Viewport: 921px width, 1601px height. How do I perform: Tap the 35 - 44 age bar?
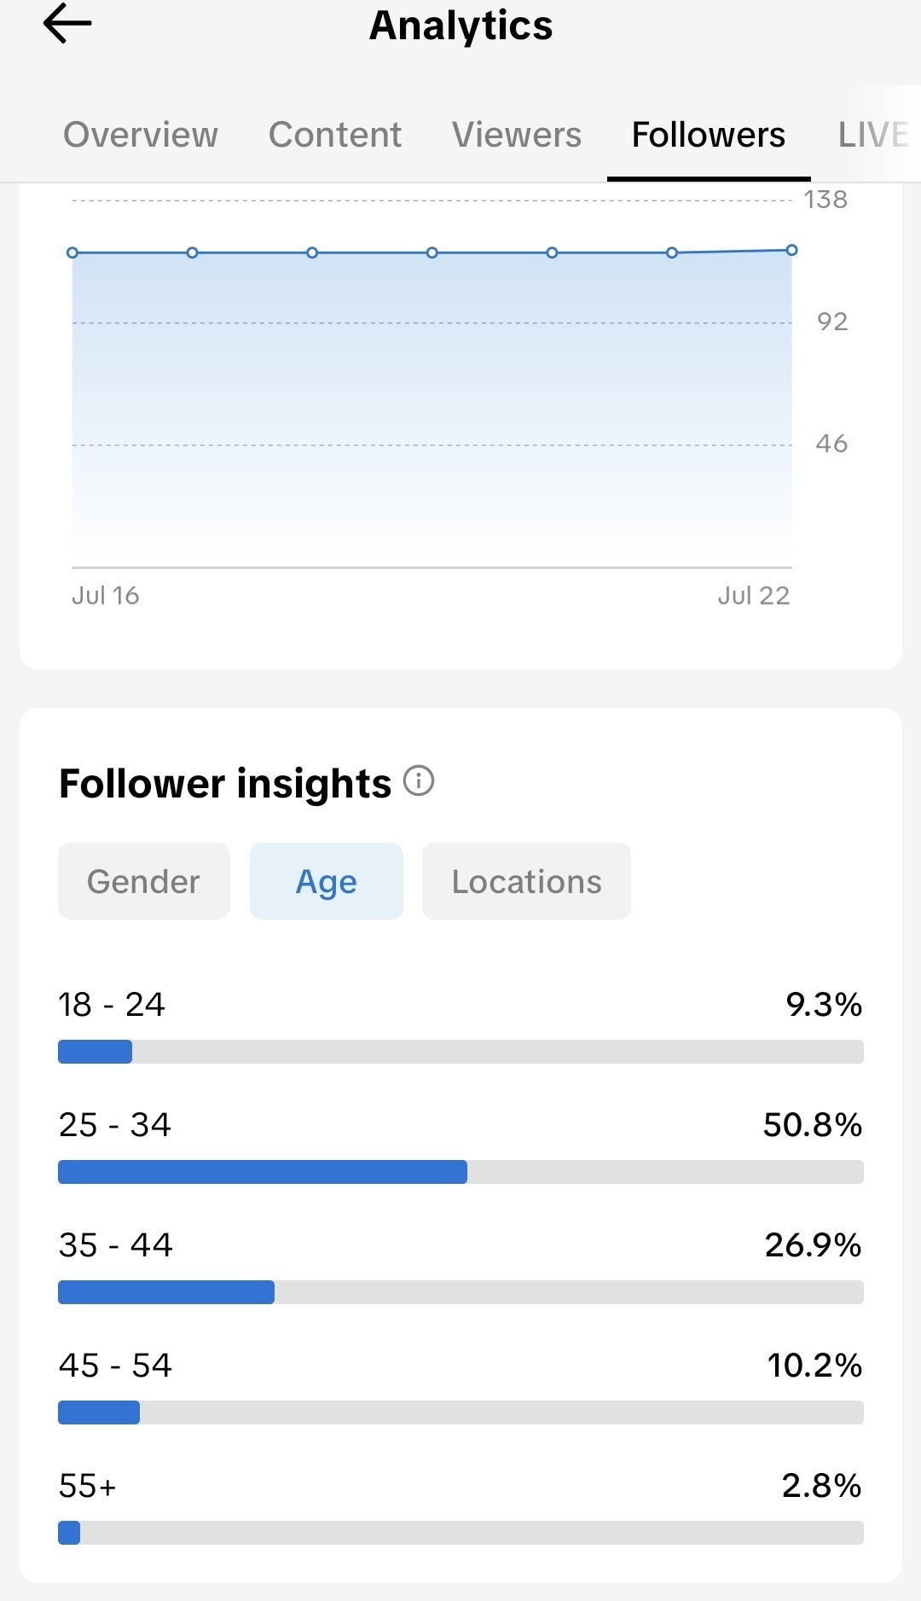pos(460,1292)
